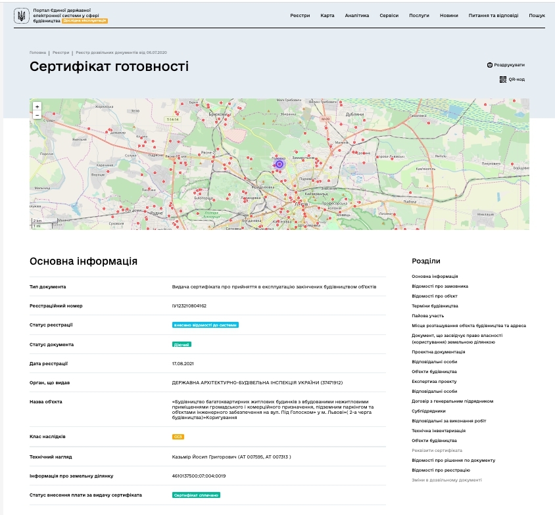Viewport: 555px width, 515px height.
Task: Select registration date 17.08.2021
Action: click(183, 364)
